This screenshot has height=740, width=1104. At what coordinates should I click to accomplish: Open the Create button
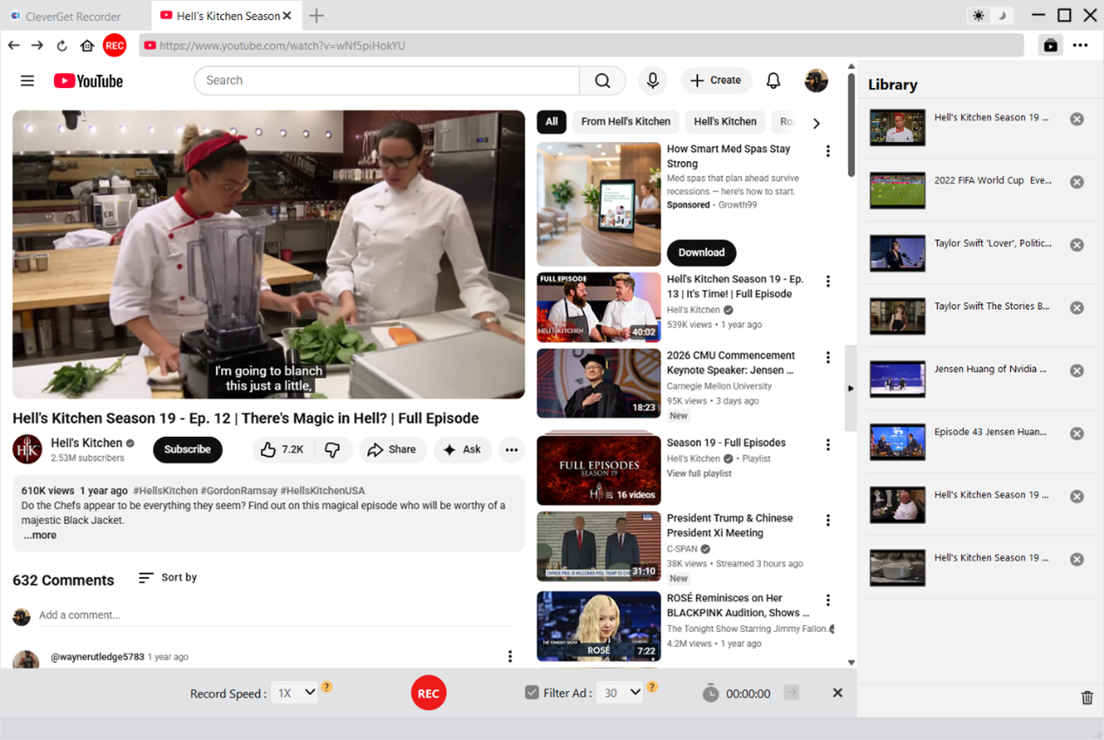(x=716, y=80)
